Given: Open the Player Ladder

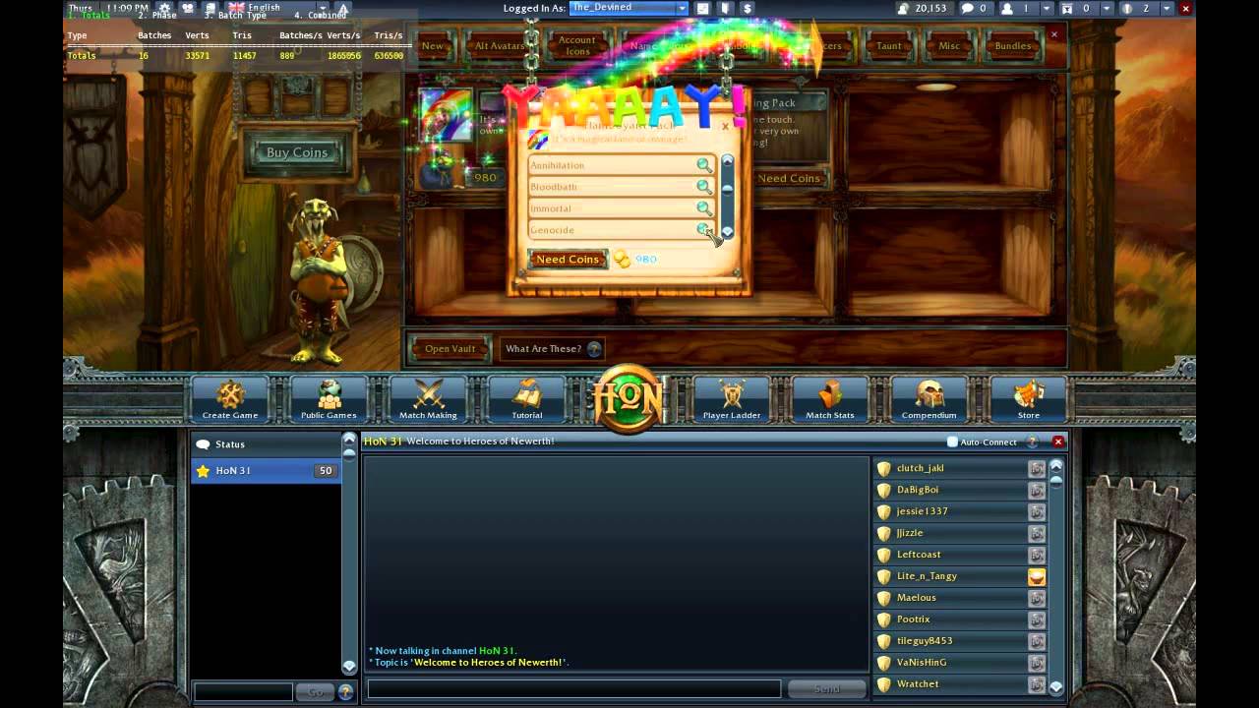Looking at the screenshot, I should click(x=732, y=399).
